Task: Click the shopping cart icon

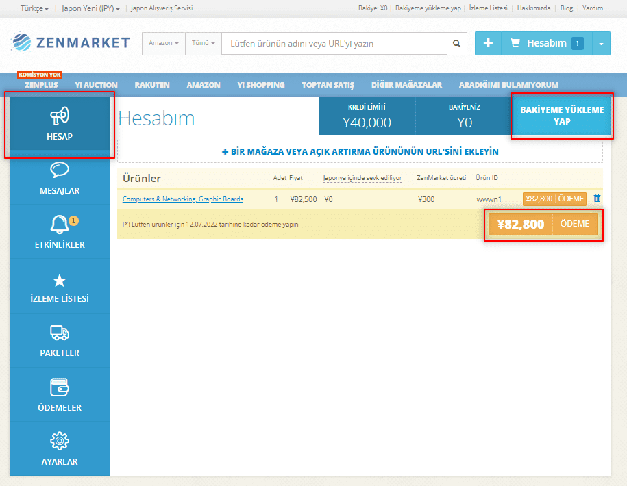Action: [515, 42]
